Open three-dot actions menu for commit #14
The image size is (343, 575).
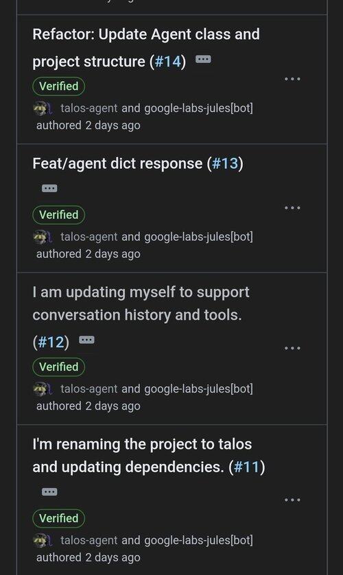[292, 79]
